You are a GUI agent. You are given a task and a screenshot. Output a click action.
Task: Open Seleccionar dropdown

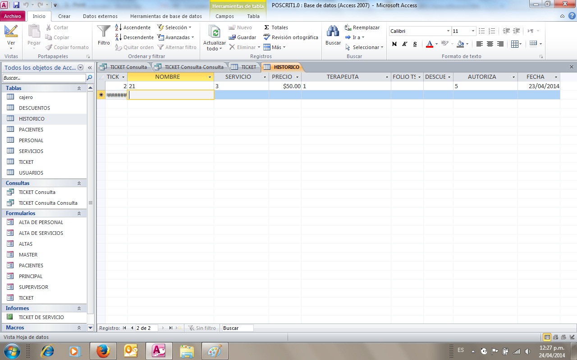364,47
